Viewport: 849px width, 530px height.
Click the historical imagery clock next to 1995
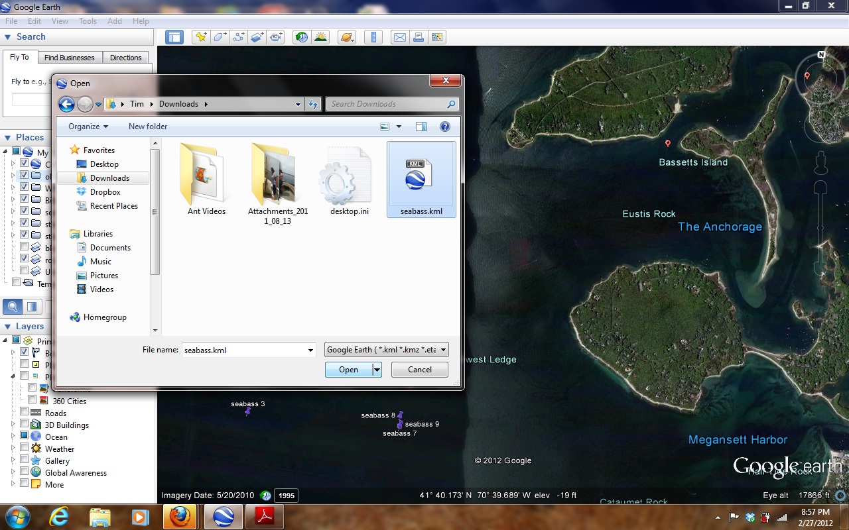click(265, 496)
